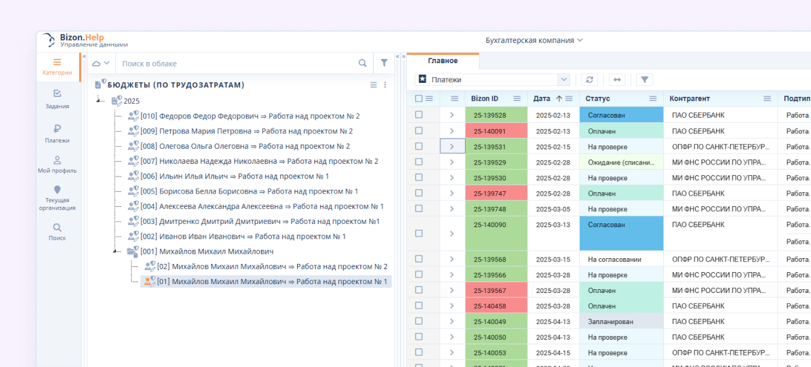Open the Задания section in the sidebar
This screenshot has width=811, height=367.
coord(58,99)
